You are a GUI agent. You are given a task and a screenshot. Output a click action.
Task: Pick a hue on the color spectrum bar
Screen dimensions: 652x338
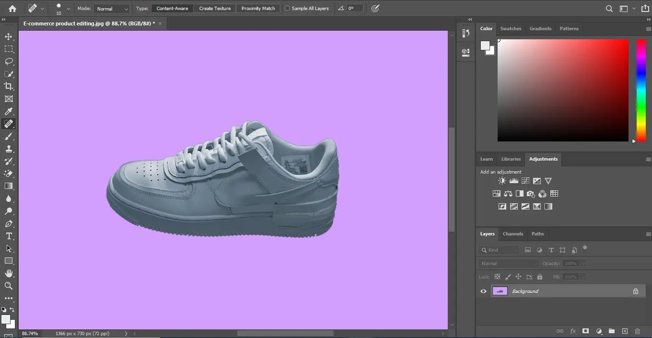640,91
